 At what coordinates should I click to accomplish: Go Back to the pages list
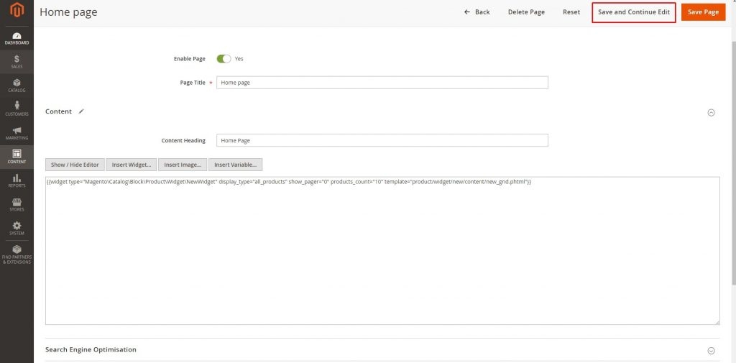(x=477, y=12)
